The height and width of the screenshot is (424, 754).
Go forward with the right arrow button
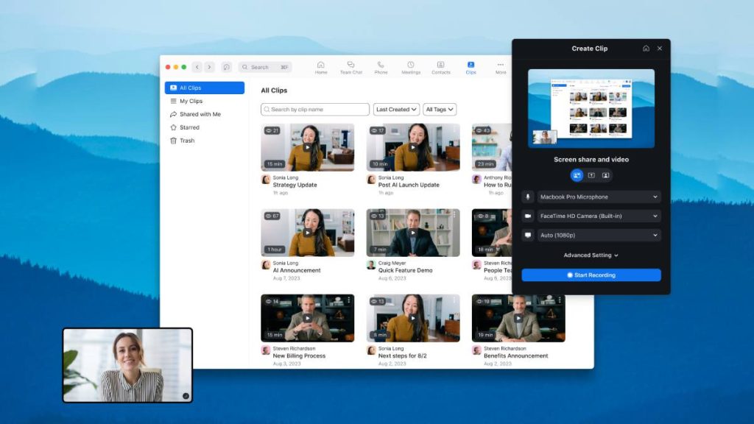click(x=209, y=67)
